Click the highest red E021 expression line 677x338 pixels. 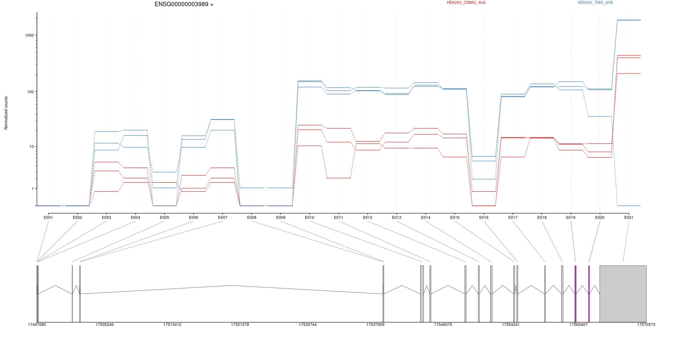click(629, 55)
